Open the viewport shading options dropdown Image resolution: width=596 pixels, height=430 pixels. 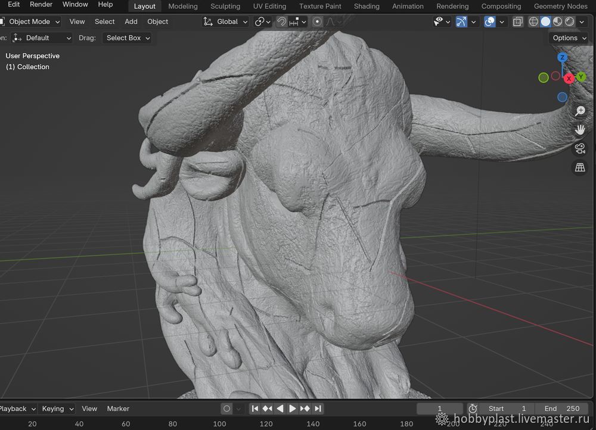[x=582, y=22]
